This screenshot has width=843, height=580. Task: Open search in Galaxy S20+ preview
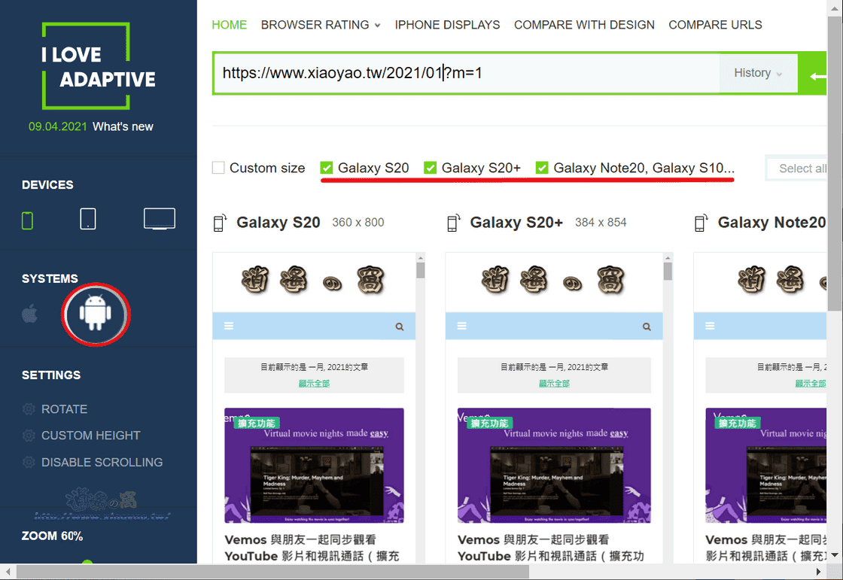click(647, 326)
